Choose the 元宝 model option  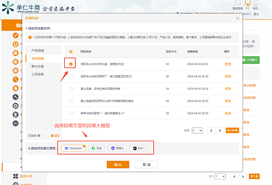97,148
